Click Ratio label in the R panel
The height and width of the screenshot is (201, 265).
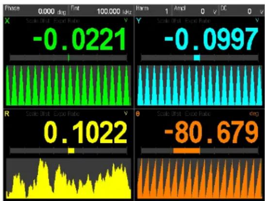73,114
